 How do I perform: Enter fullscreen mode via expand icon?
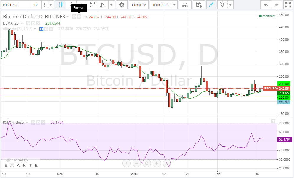click(288, 5)
